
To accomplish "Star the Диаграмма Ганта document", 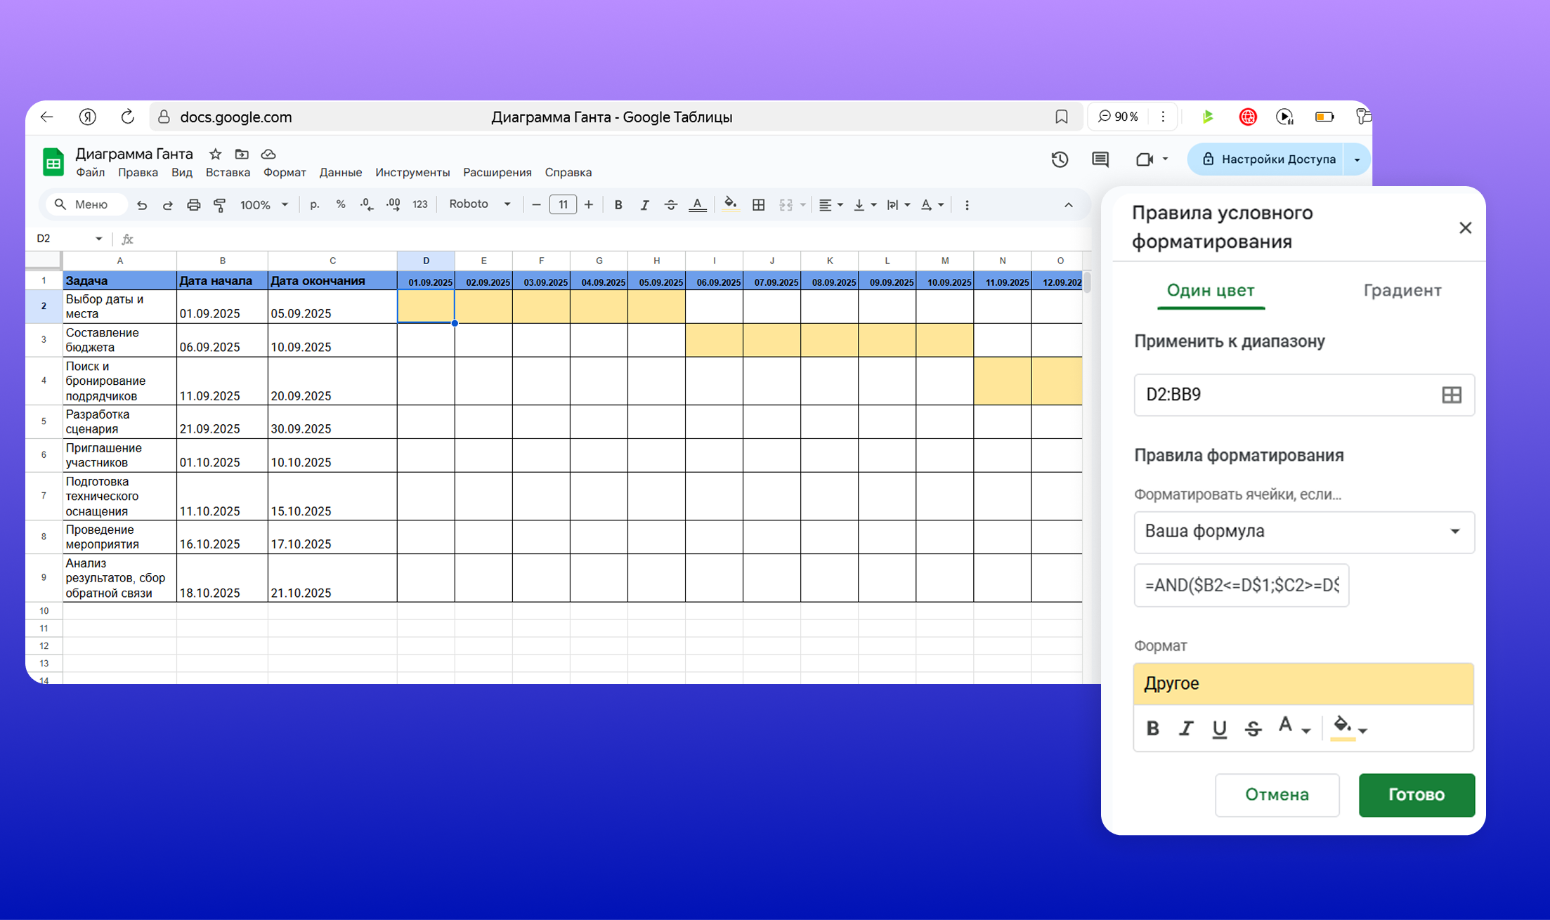I will click(216, 154).
